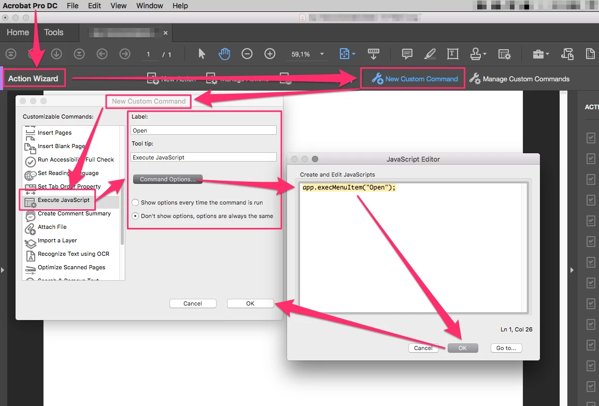Open the zoom percentage dropdown arrow
599x406 pixels.
tap(322, 54)
